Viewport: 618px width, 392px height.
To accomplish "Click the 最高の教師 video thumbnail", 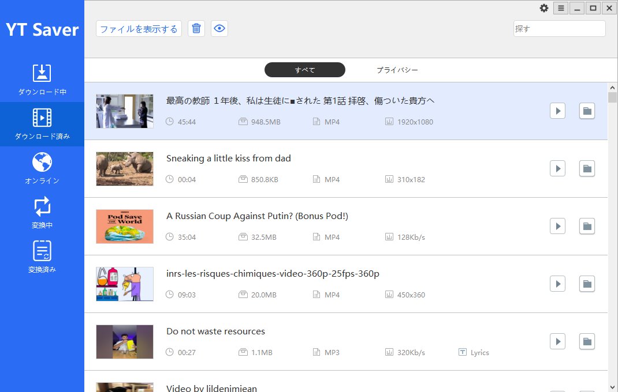I will coord(125,111).
